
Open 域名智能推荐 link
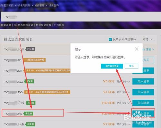(x=43, y=25)
